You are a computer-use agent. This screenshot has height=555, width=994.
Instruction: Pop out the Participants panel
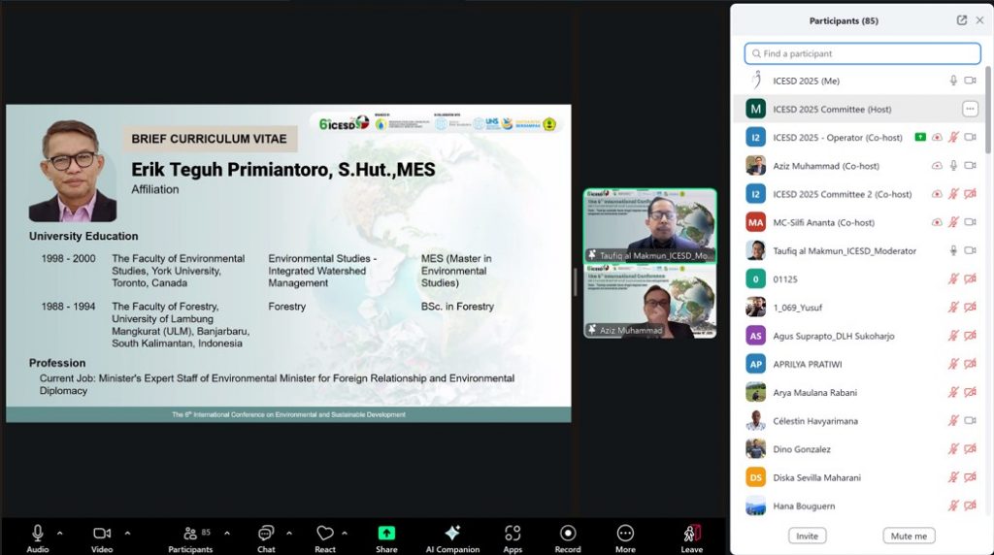tap(962, 20)
